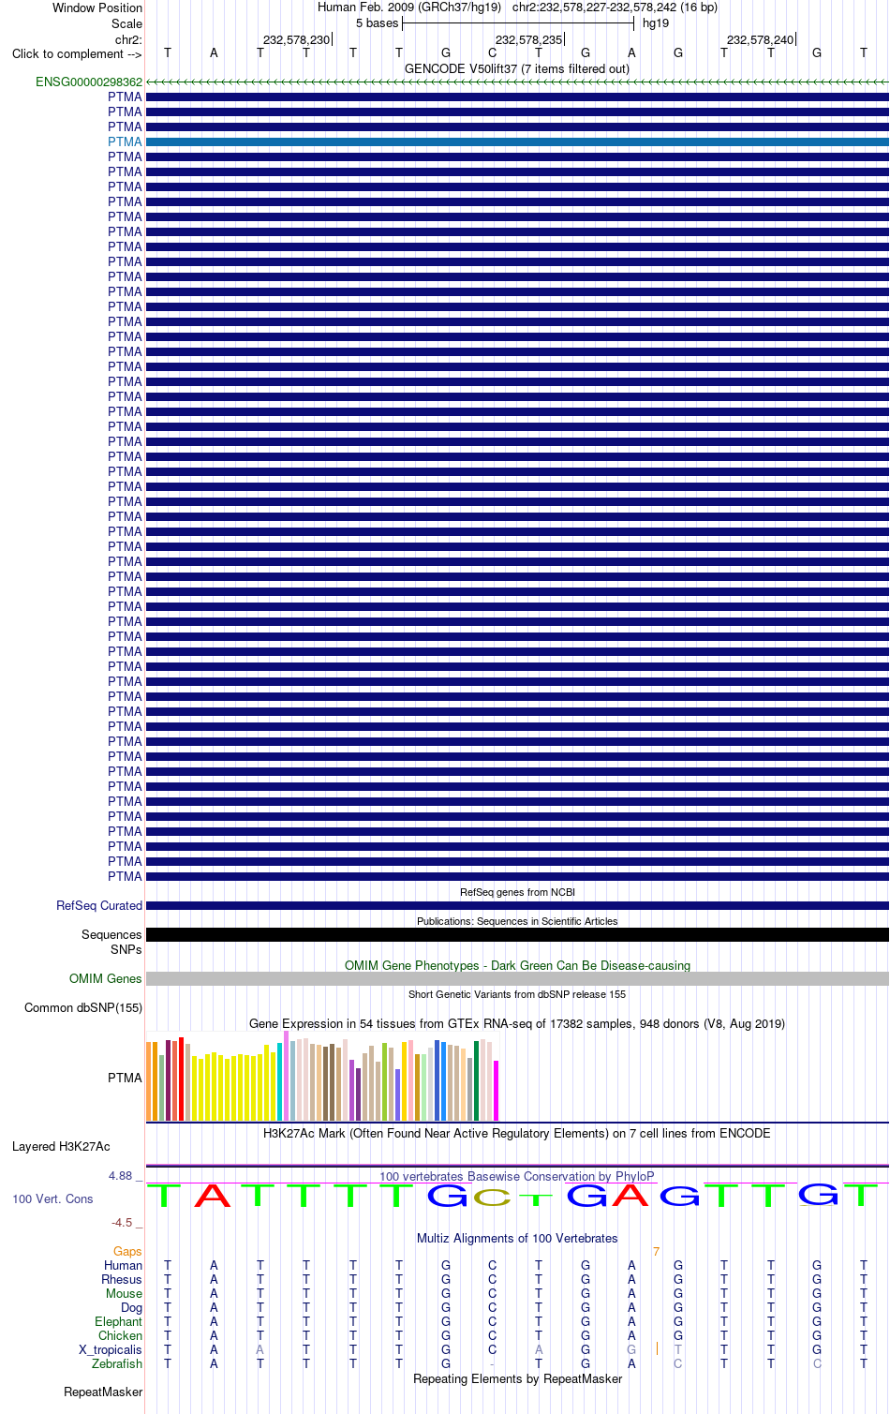Select the Elephant alignment row label
The image size is (890, 1414).
point(118,1321)
